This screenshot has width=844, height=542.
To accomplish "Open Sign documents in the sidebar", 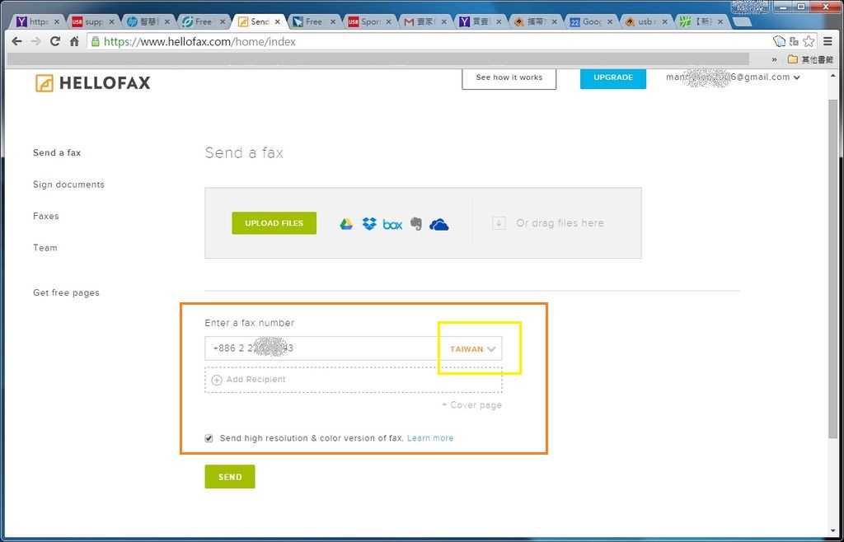I will 68,185.
